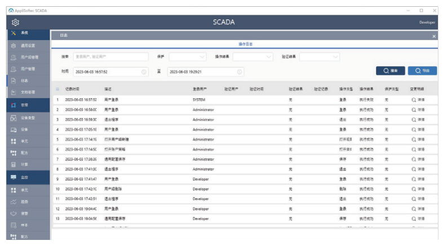Select 设备类型 in the sidebar
443x245 pixels.
pyautogui.click(x=28, y=118)
